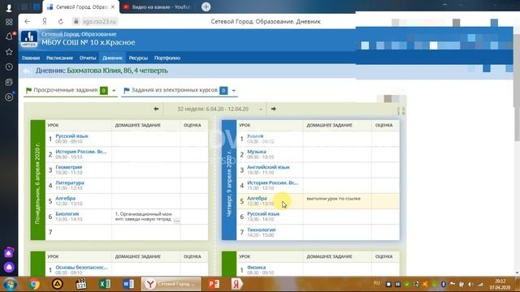Open the Отчеты menu item
The height and width of the screenshot is (292, 520).
coord(88,58)
